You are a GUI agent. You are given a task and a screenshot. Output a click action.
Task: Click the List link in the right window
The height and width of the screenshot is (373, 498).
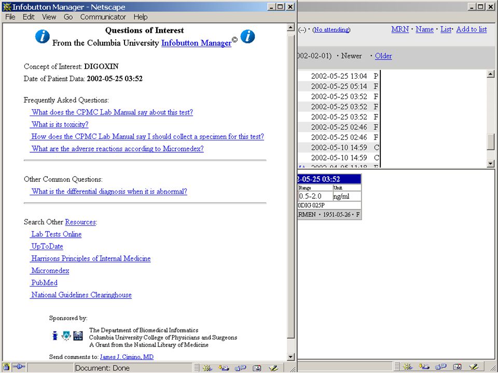pyautogui.click(x=446, y=29)
